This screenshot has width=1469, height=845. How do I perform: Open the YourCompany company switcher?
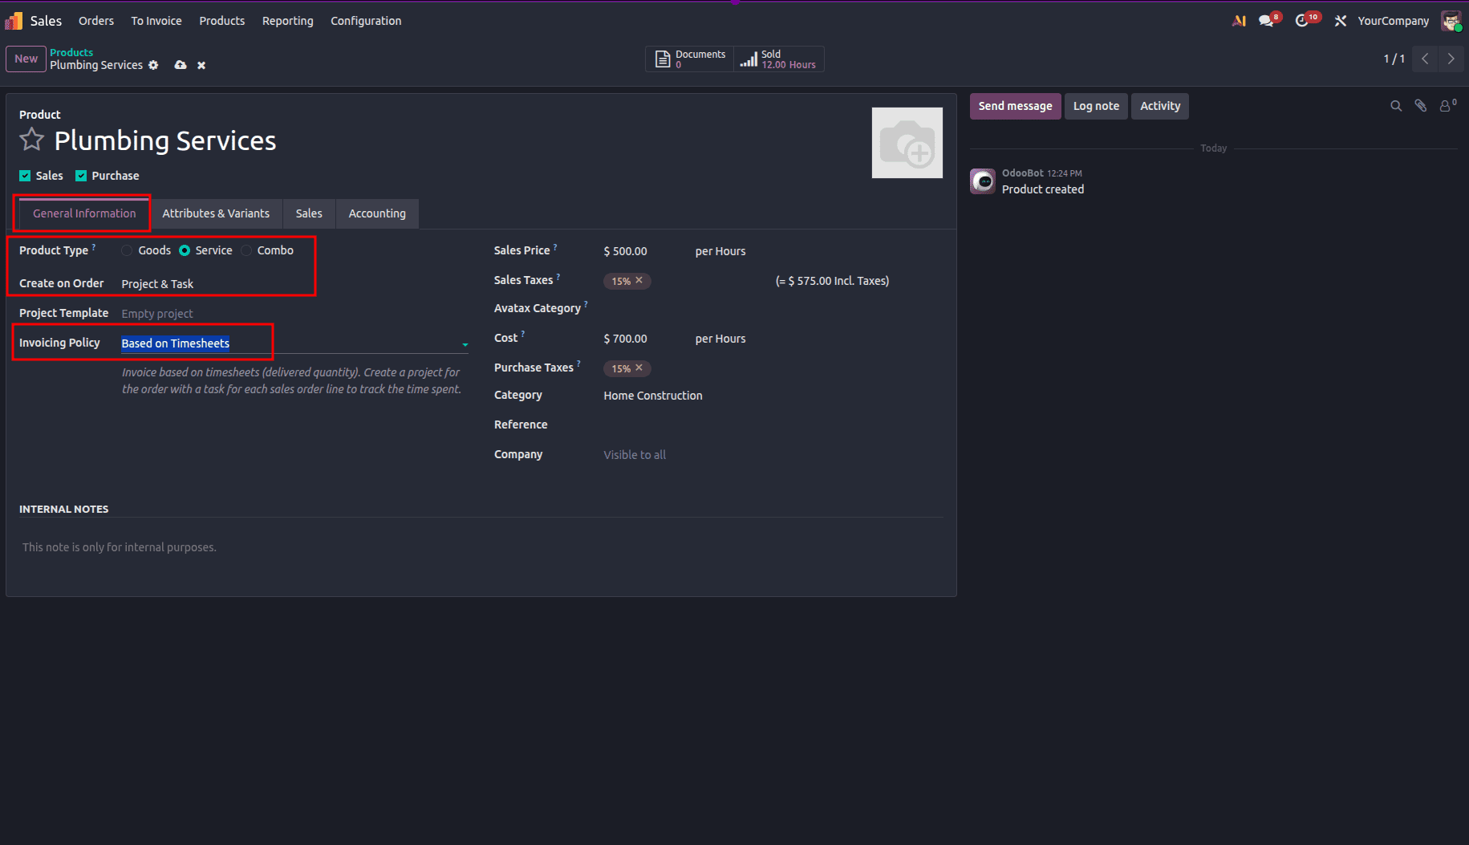1393,21
